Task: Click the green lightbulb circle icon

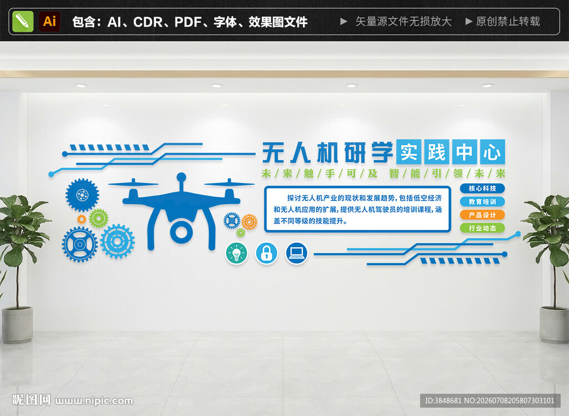Action: pos(237,253)
